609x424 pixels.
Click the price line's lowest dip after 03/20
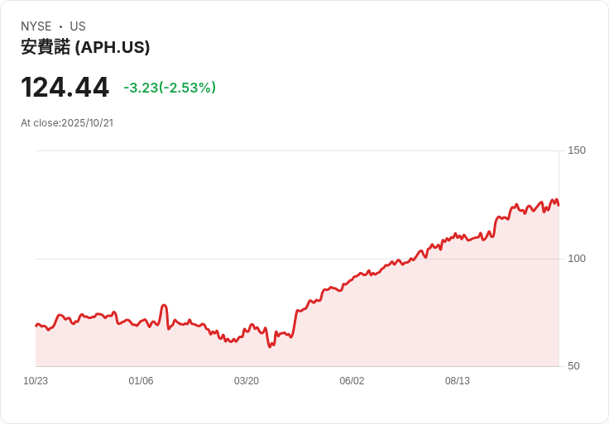(x=270, y=345)
